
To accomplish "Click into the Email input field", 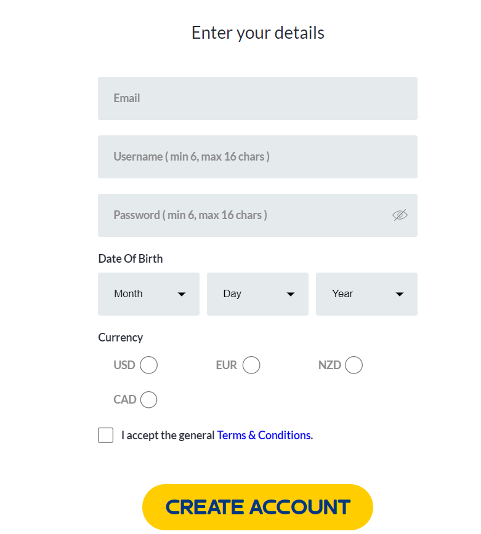I will (257, 98).
